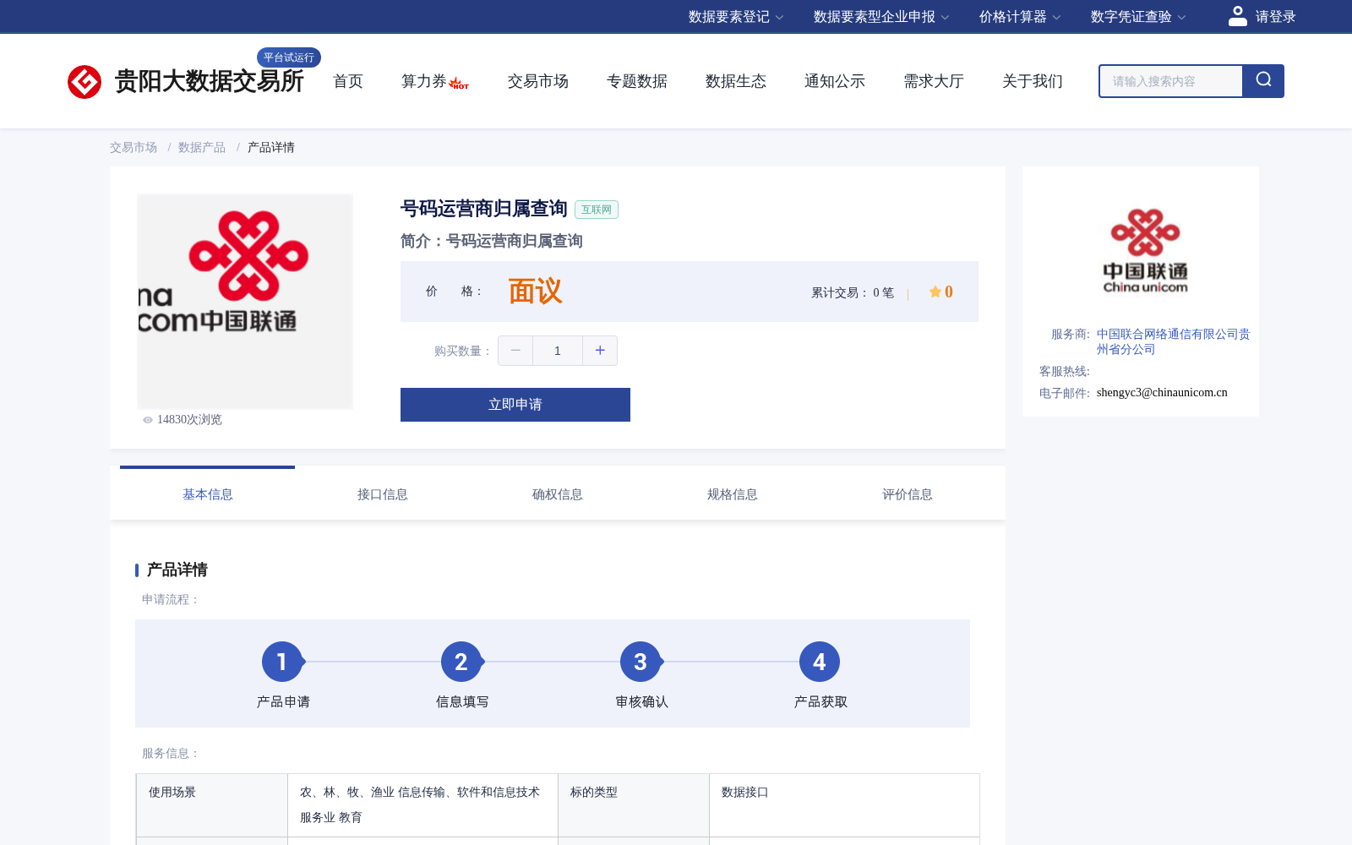This screenshot has width=1352, height=845.
Task: Switch to the 接口信息 tab
Action: [x=383, y=493]
